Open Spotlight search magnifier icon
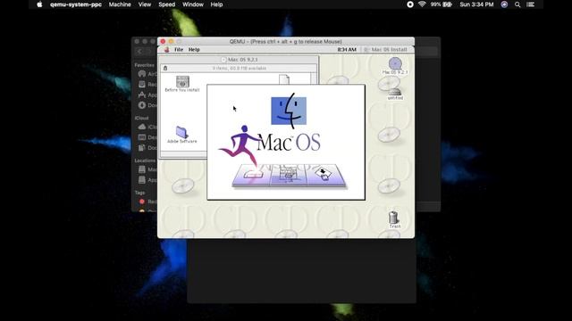Image resolution: width=572 pixels, height=321 pixels. 517,4
